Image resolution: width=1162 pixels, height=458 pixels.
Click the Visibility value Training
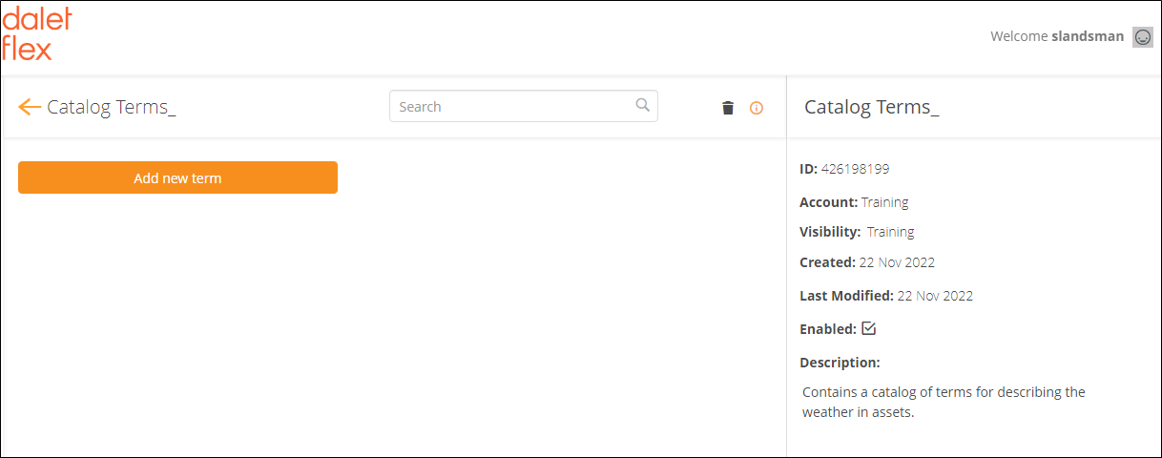[890, 232]
